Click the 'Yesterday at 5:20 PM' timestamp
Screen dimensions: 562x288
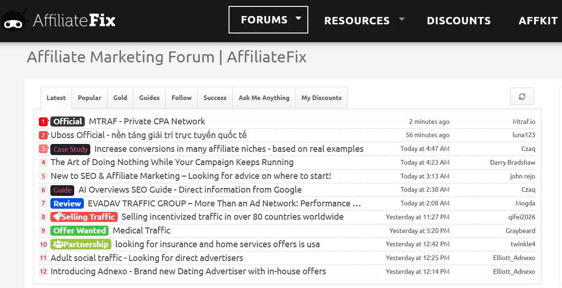tap(420, 231)
